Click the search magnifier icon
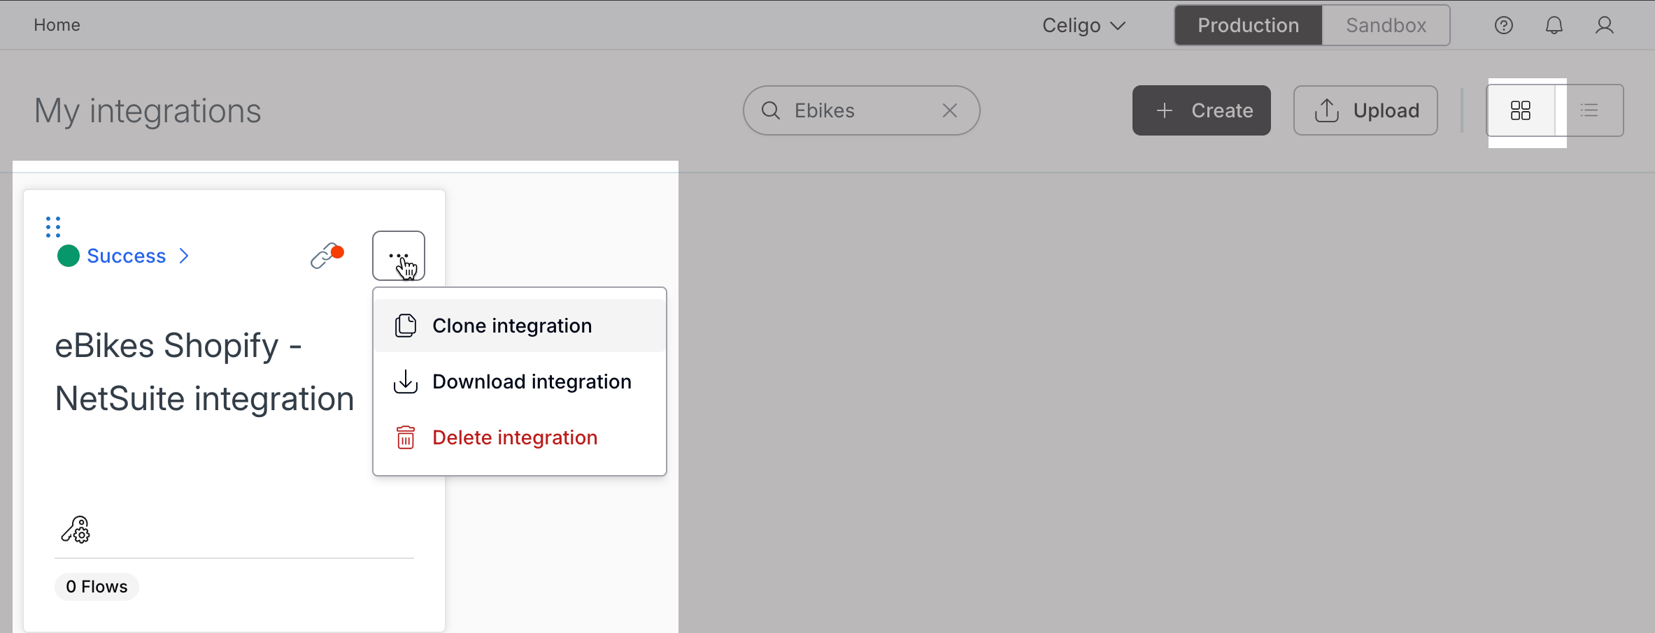This screenshot has width=1655, height=633. pyautogui.click(x=770, y=110)
